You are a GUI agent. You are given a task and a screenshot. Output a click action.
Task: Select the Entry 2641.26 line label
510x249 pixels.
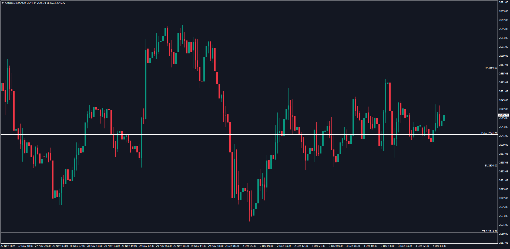[489, 133]
